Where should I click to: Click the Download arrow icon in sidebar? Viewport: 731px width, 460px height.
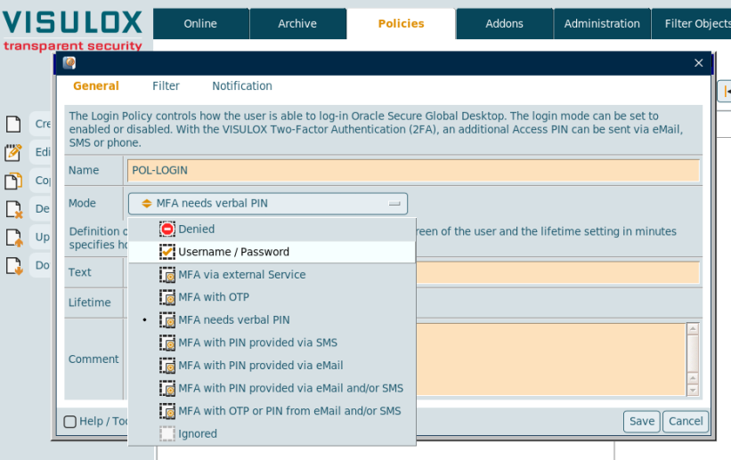click(13, 265)
